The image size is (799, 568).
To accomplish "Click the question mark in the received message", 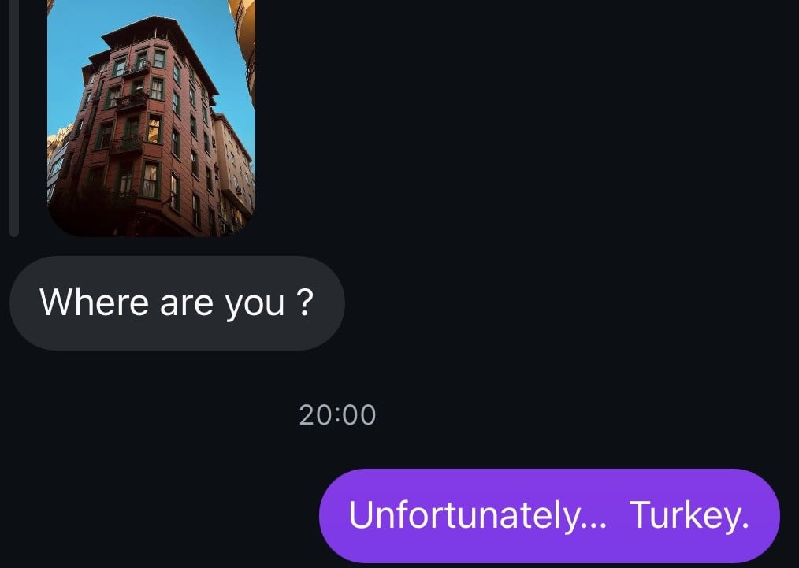I will [x=304, y=302].
